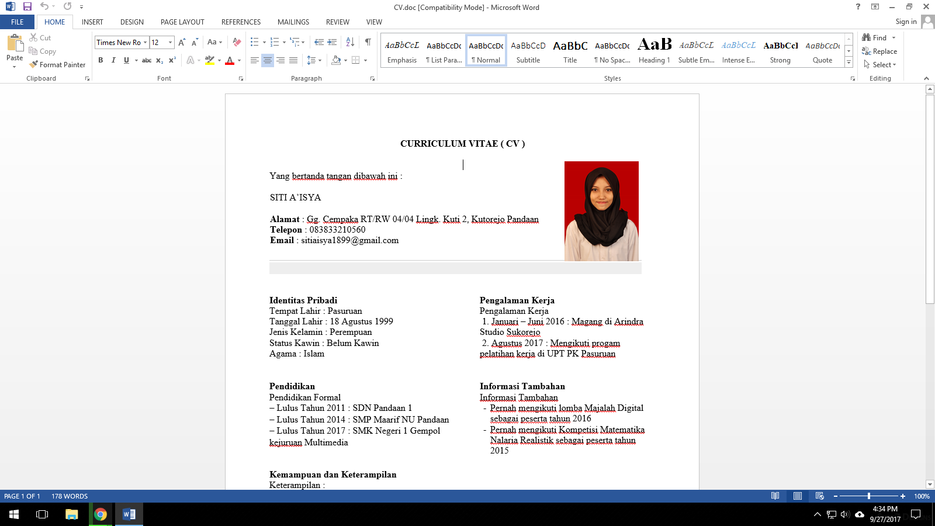This screenshot has width=935, height=526.
Task: Clear all formatting from selection
Action: pyautogui.click(x=237, y=42)
